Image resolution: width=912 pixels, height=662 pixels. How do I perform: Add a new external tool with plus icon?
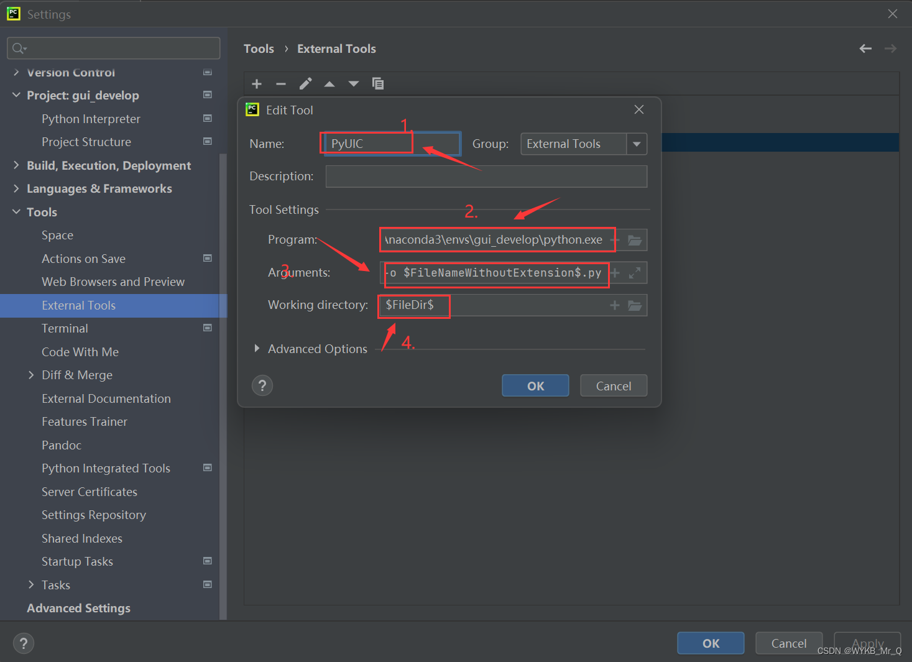(x=257, y=84)
